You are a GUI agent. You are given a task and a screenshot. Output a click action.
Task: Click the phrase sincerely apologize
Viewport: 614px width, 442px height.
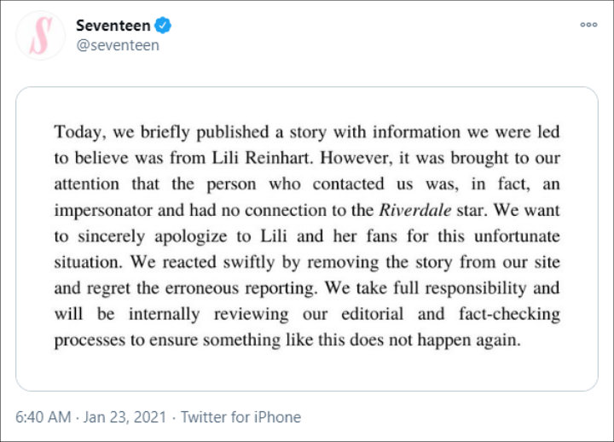pyautogui.click(x=153, y=236)
